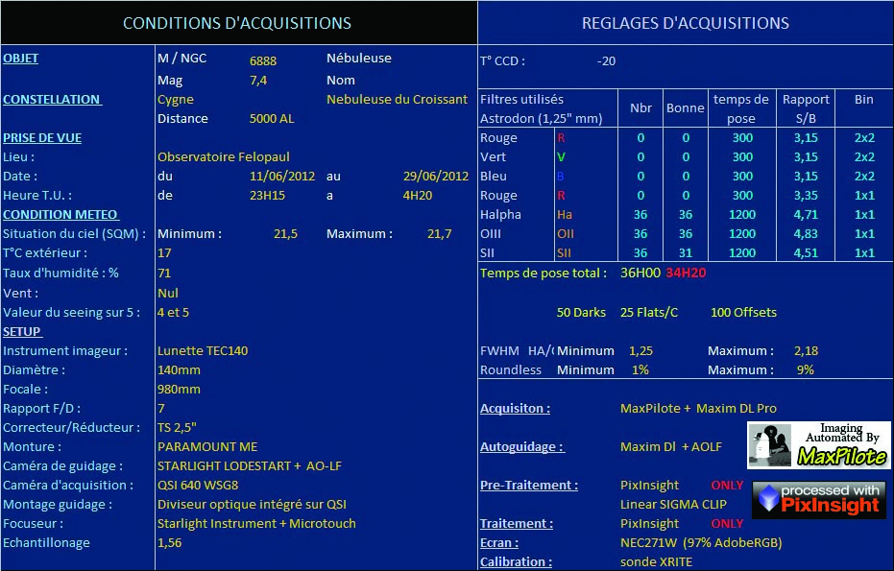Viewport: 894px width, 571px height.
Task: Select the SETUP heading
Action: click(x=22, y=332)
